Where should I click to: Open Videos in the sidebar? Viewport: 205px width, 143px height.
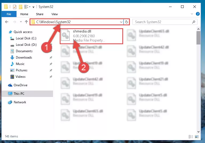(x=21, y=77)
